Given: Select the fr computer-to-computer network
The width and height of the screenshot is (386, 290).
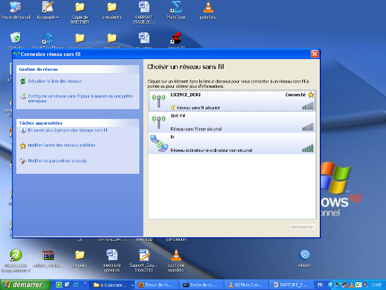Looking at the screenshot, I should [x=231, y=144].
